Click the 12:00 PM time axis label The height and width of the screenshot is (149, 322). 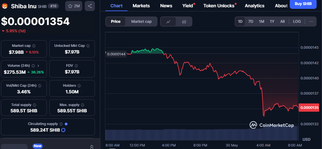(137, 145)
